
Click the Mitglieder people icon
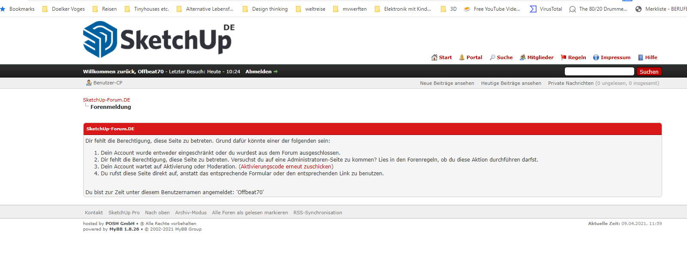click(523, 57)
